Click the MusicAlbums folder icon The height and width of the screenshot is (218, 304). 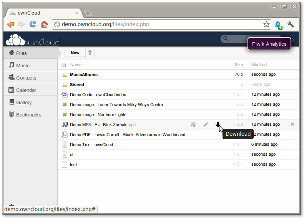coord(65,75)
